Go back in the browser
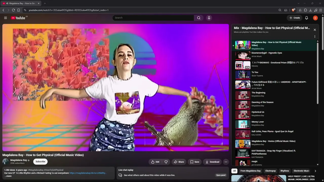 [x=3, y=10]
